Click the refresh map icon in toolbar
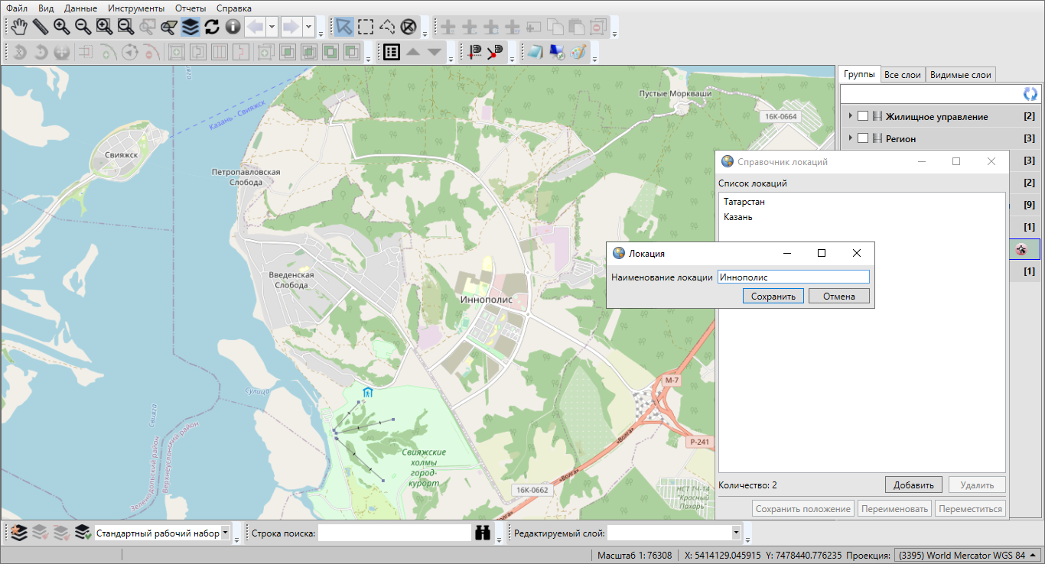This screenshot has height=564, width=1045. coord(212,27)
